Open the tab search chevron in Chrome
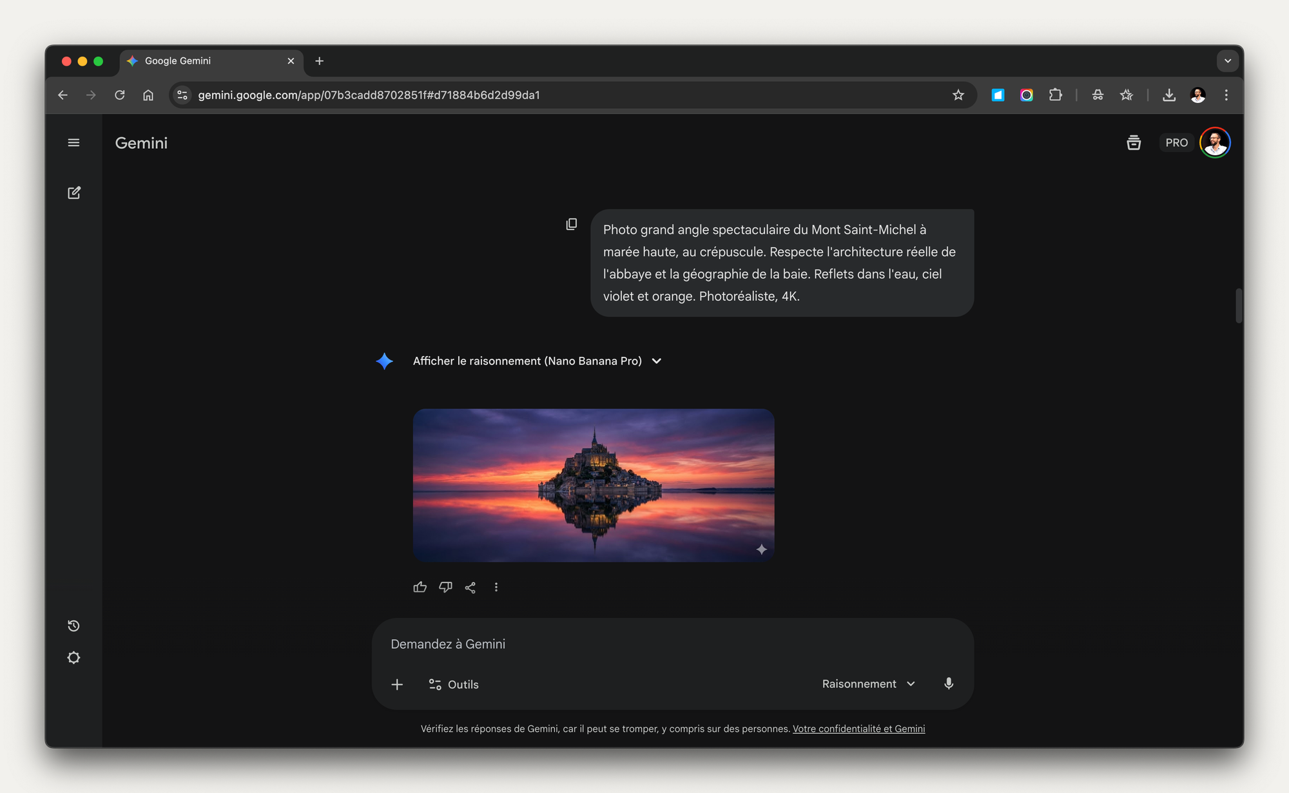 1227,61
